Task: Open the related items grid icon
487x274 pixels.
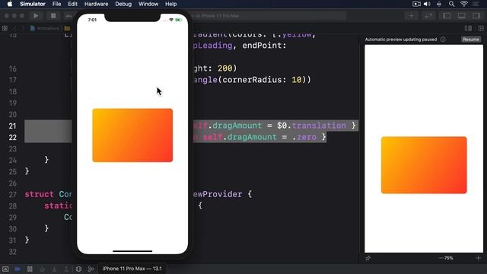Action: click(5, 28)
